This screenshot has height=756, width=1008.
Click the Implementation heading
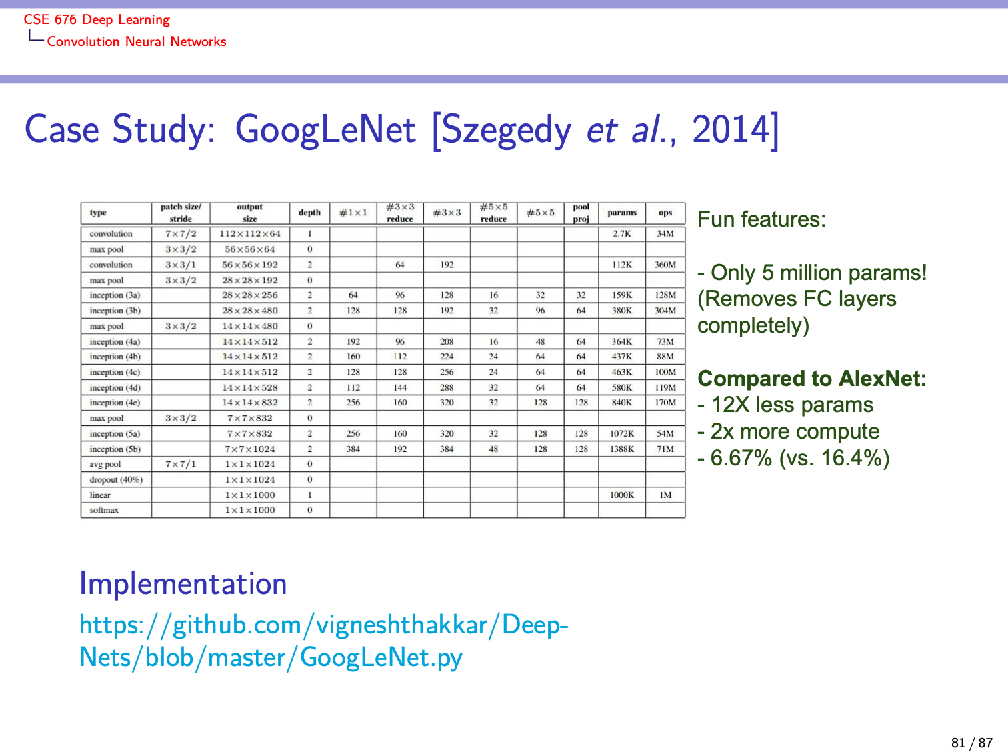tap(183, 584)
